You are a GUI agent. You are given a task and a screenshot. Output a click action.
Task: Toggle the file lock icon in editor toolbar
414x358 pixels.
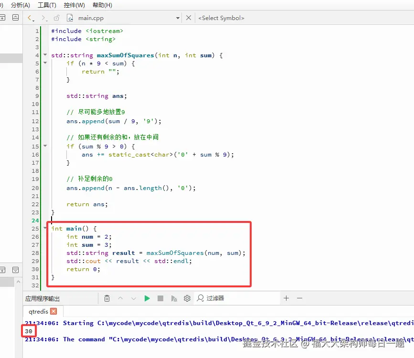tap(56, 18)
